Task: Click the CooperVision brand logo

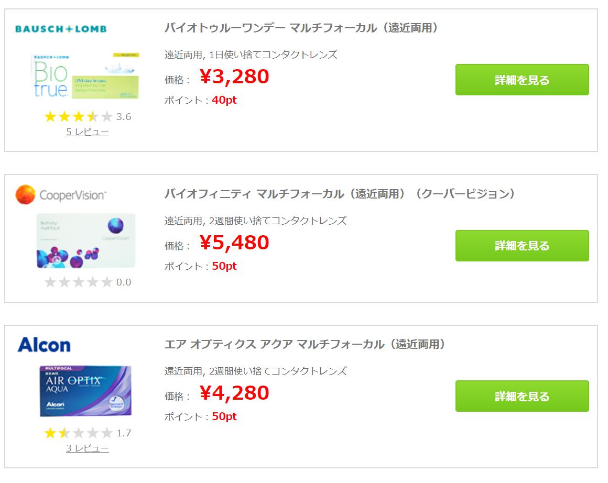Action: coord(61,194)
